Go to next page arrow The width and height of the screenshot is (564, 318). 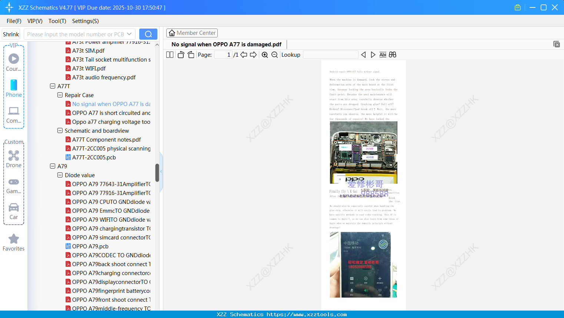(253, 55)
